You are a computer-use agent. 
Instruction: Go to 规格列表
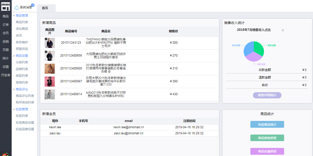coord(22,83)
